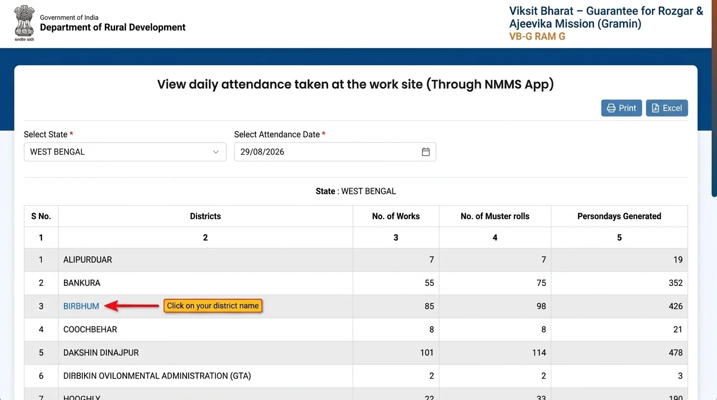Viewport: 717px width, 400px height.
Task: Open the calendar picker icon in date field
Action: pos(426,152)
